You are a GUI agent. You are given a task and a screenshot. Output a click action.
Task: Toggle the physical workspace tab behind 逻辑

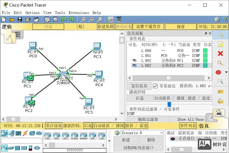pos(19,35)
